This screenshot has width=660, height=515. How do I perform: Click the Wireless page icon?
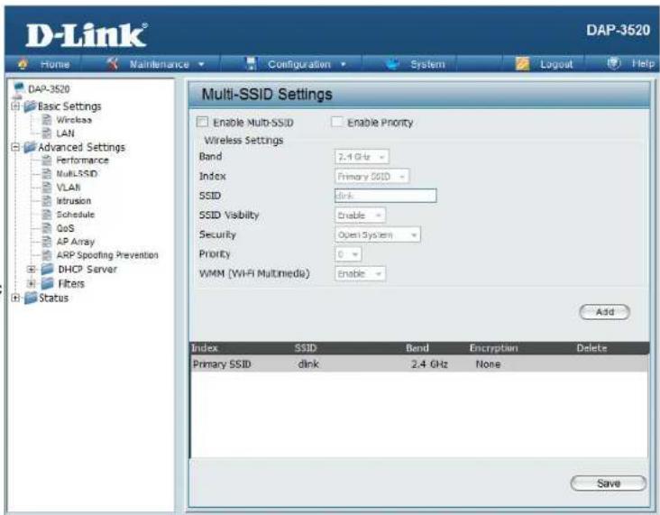coord(47,120)
